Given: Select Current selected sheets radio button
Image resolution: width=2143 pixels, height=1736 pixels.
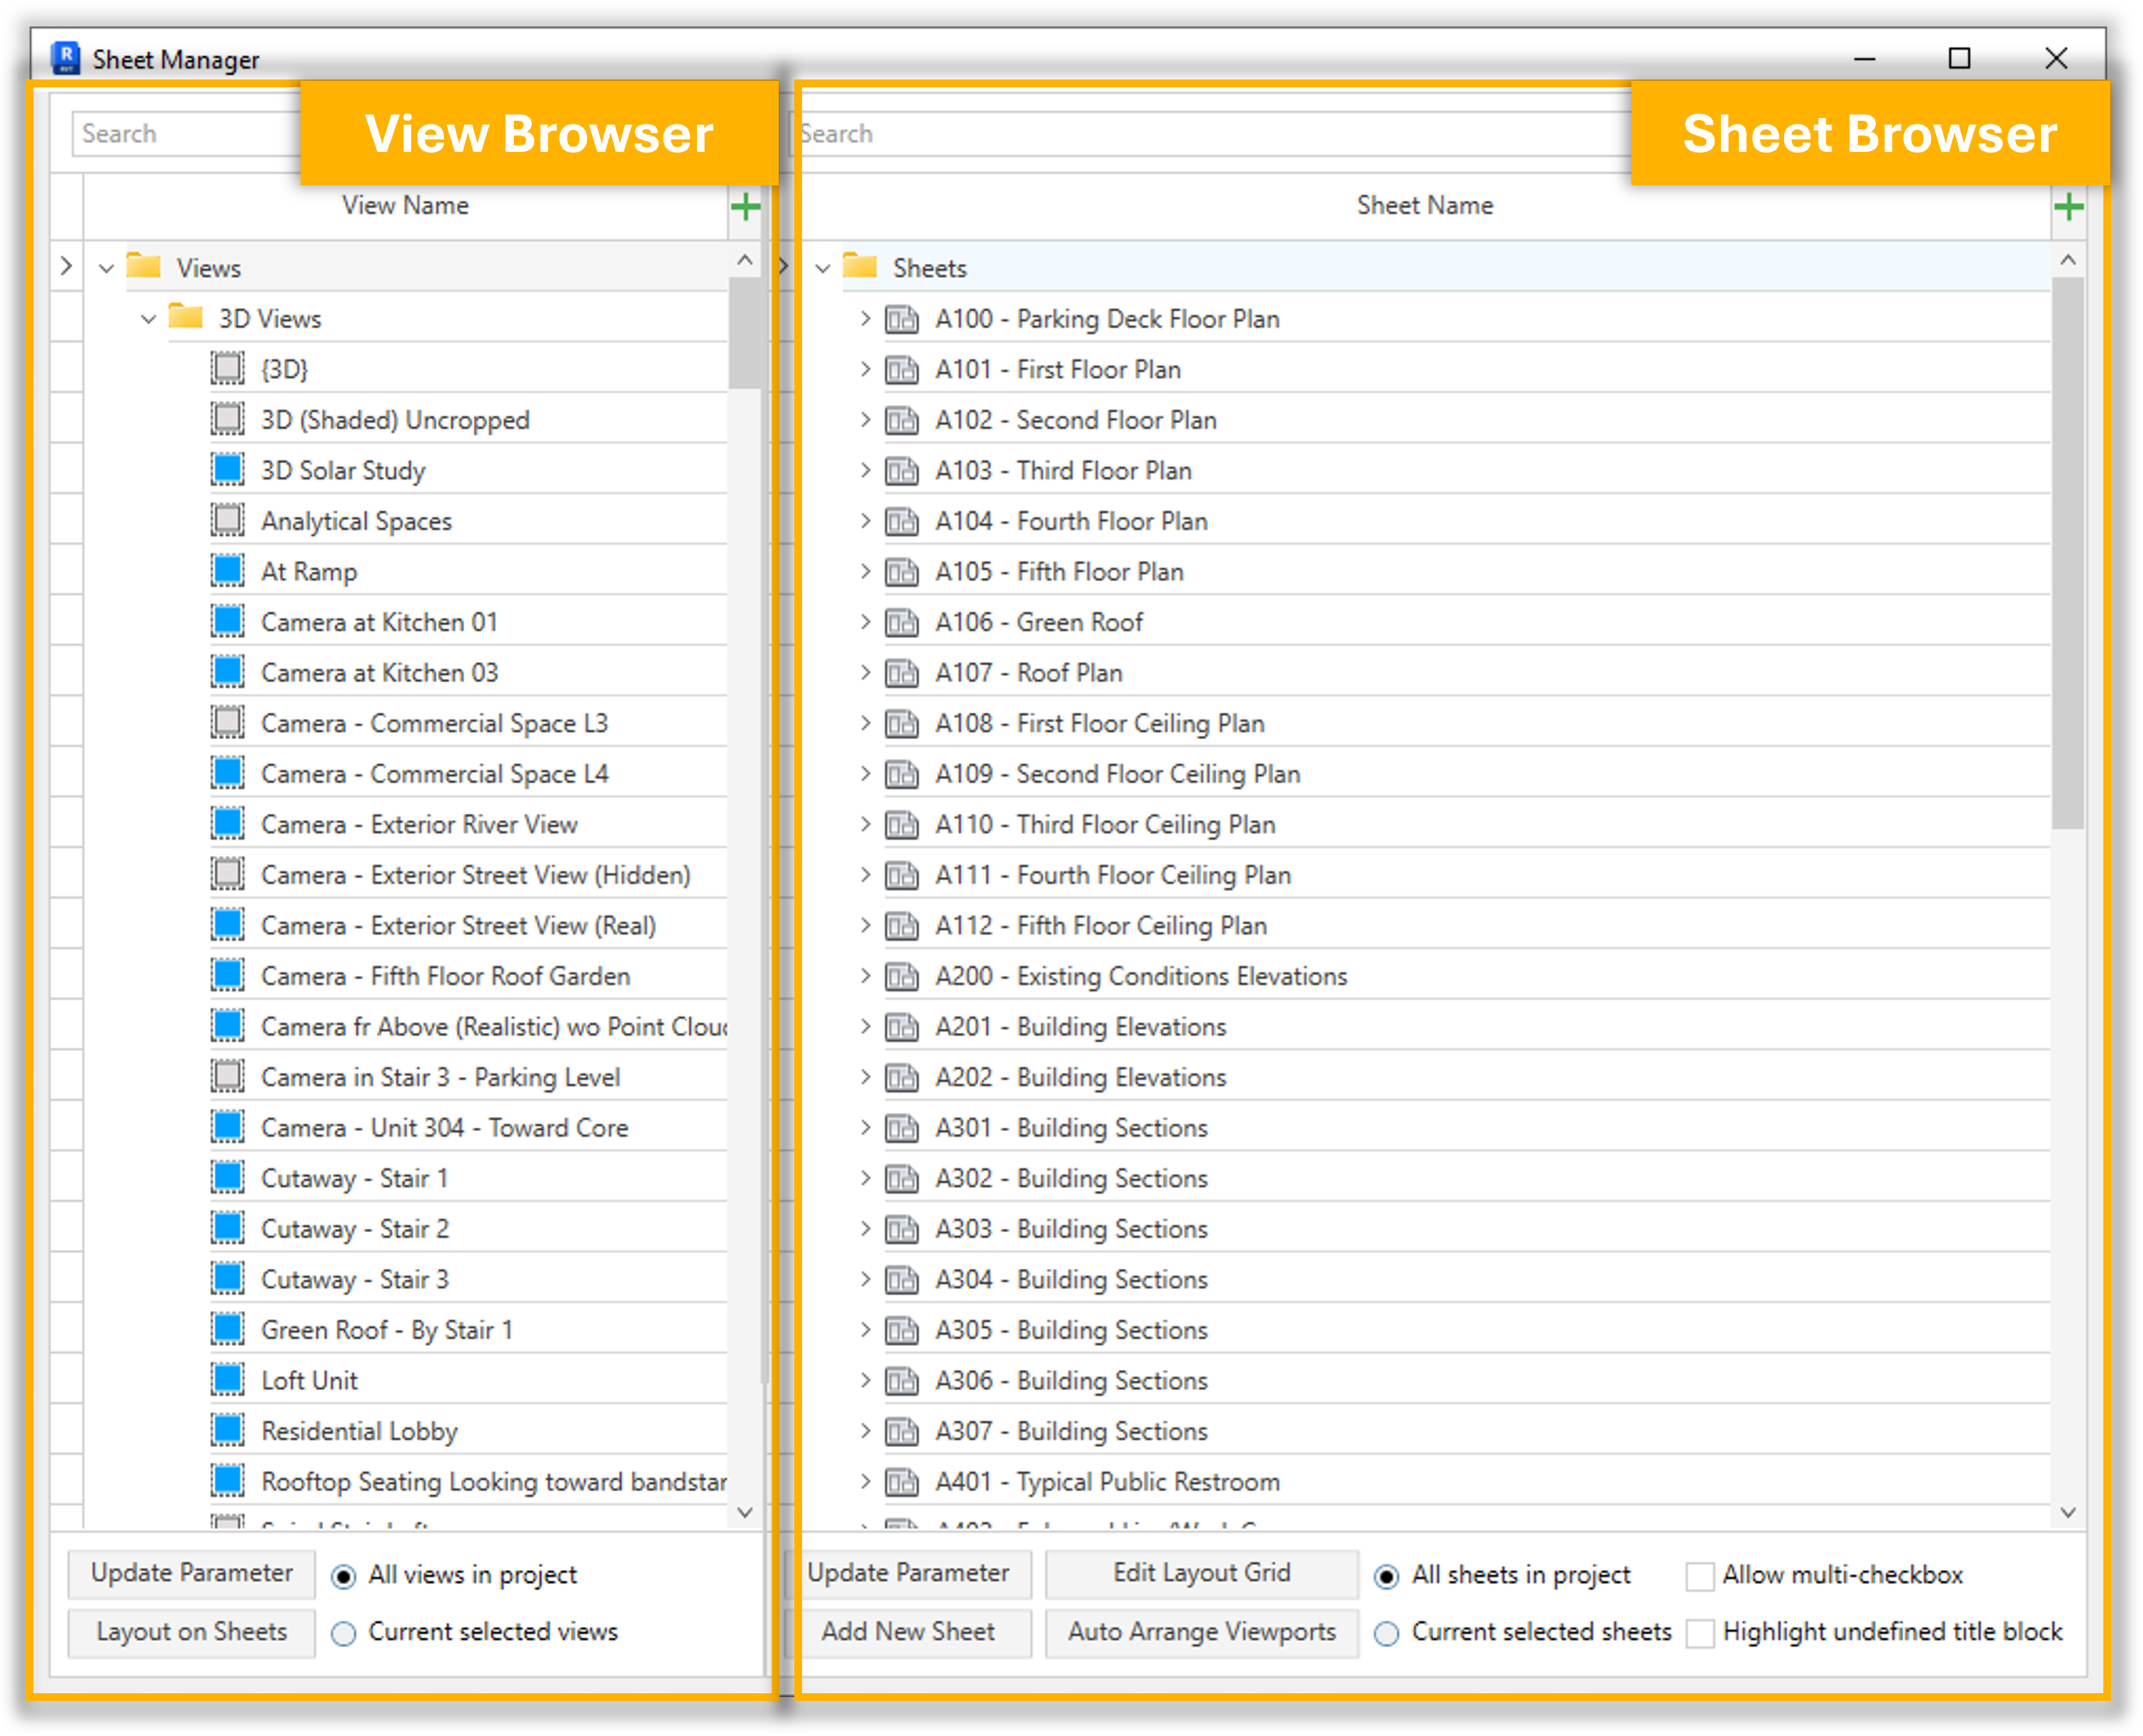Looking at the screenshot, I should click(1386, 1633).
